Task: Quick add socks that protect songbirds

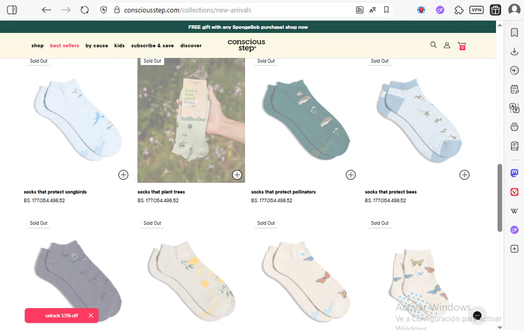Action: click(123, 175)
